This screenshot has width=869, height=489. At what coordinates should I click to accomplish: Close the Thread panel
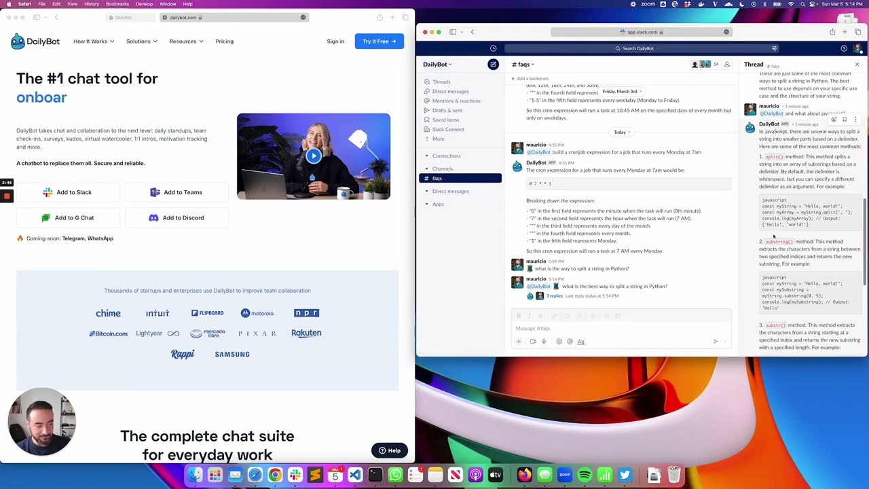(x=857, y=65)
